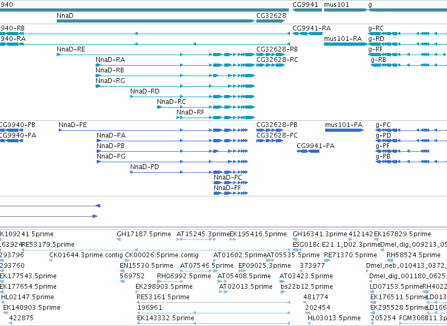Select the CG9940-PB protein label
The image size is (447, 326).
pos(17,125)
